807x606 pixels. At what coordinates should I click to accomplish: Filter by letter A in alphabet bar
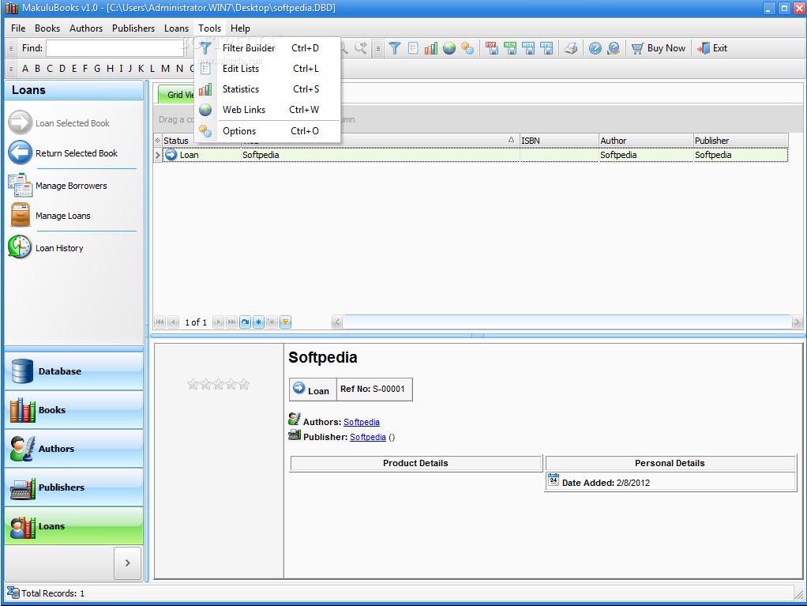tap(24, 69)
